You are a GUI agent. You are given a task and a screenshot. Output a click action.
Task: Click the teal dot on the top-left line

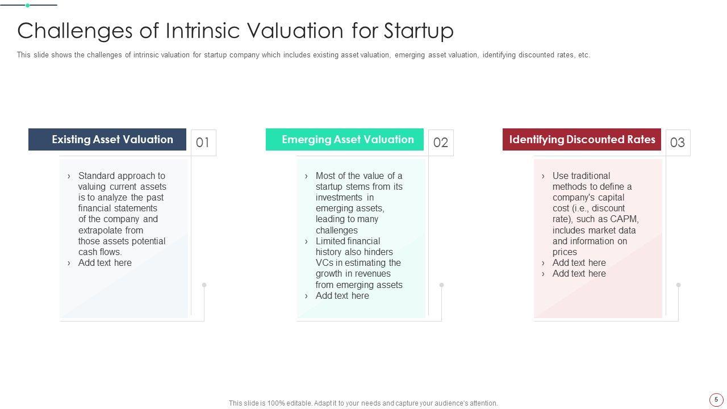(x=27, y=5)
